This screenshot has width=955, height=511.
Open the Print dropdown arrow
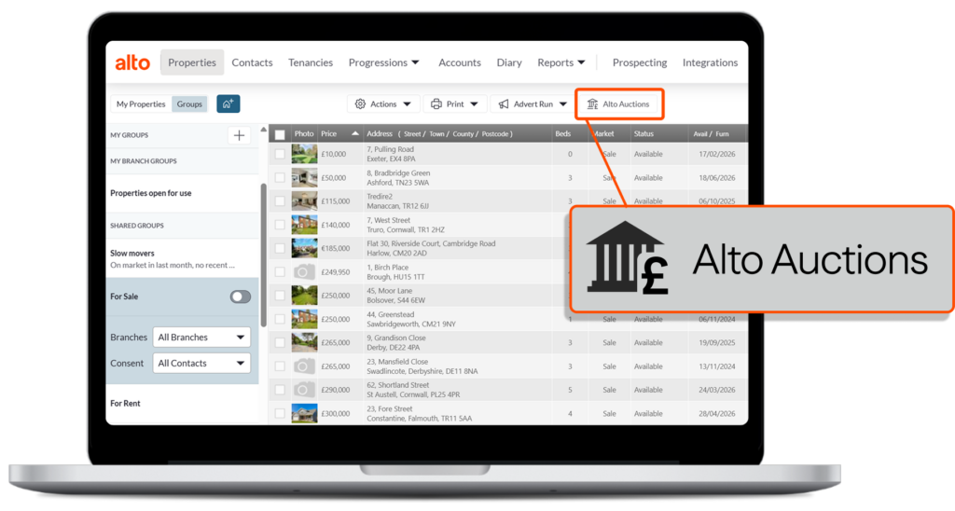474,104
